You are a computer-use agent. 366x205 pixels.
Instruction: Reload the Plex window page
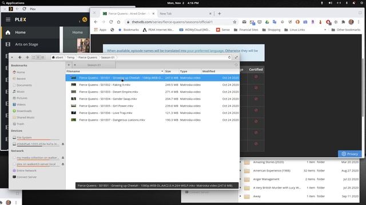tap(24, 9)
